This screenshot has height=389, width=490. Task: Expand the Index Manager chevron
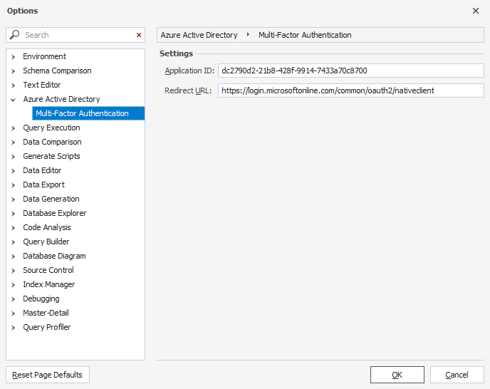tap(13, 285)
